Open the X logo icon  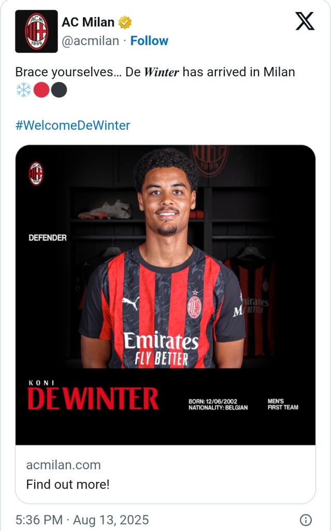(x=305, y=21)
